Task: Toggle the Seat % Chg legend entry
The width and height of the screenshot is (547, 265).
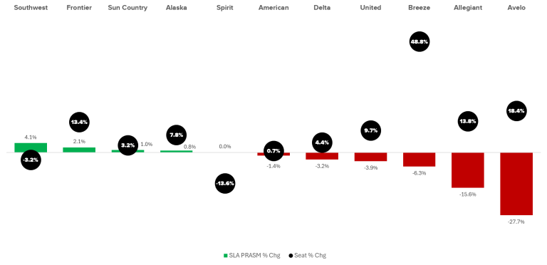Action: pos(308,255)
